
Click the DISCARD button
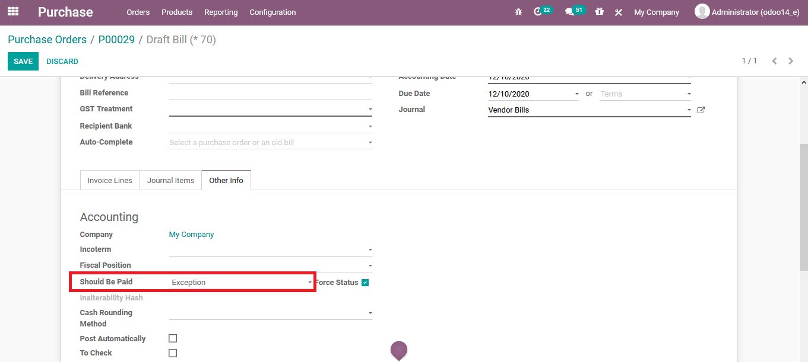click(62, 62)
